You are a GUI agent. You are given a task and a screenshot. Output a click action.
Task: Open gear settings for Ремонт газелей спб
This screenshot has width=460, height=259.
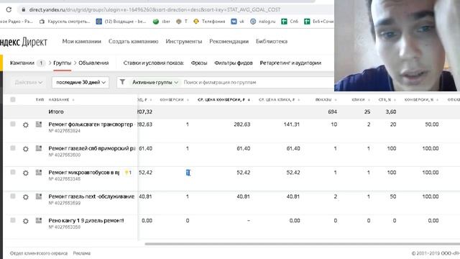pyautogui.click(x=26, y=149)
